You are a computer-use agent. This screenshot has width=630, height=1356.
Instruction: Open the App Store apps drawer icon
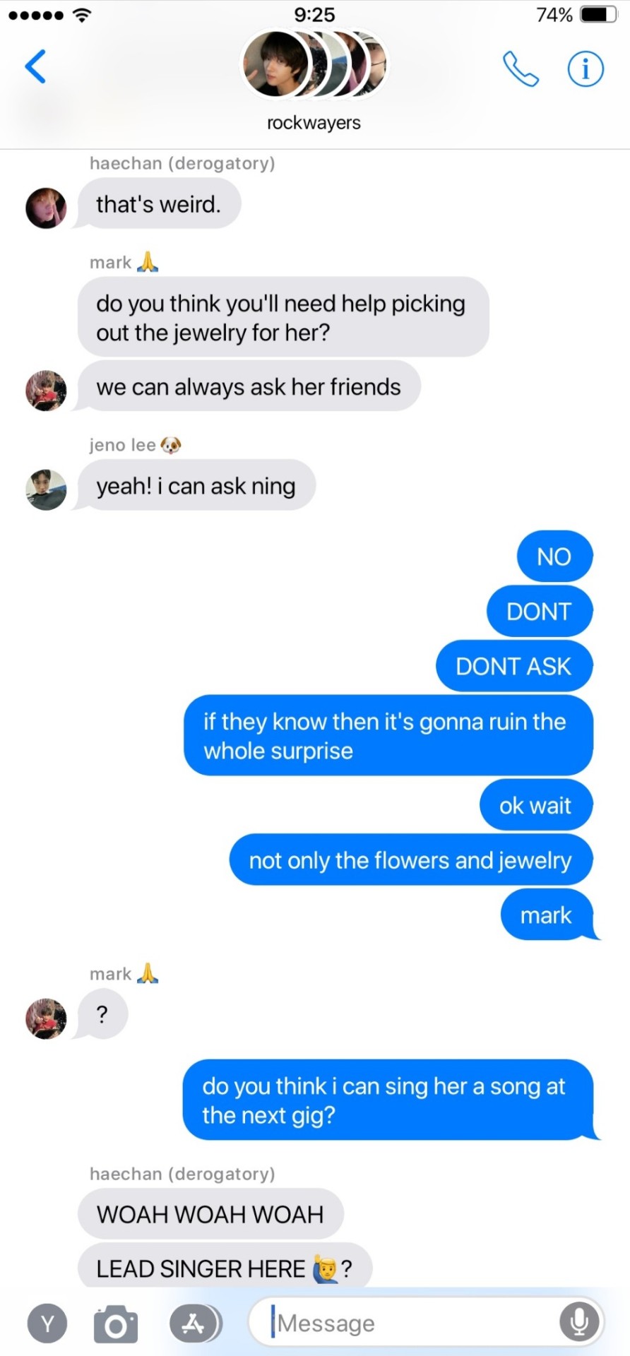pyautogui.click(x=195, y=1324)
